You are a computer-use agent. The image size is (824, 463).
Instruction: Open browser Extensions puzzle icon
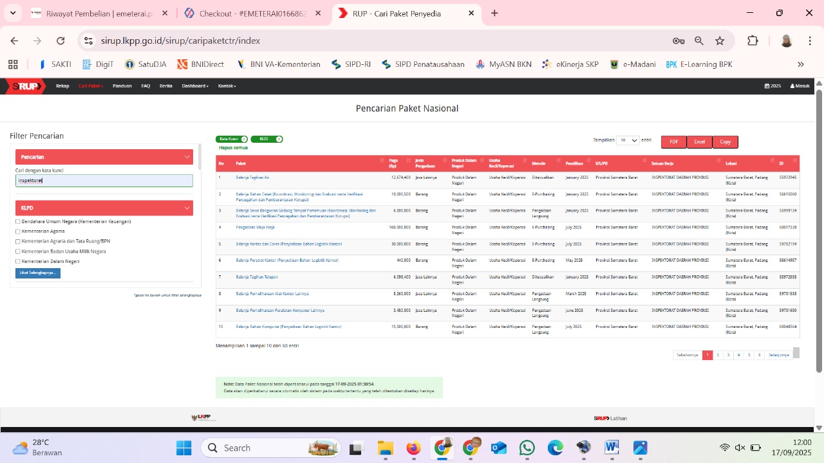(753, 41)
